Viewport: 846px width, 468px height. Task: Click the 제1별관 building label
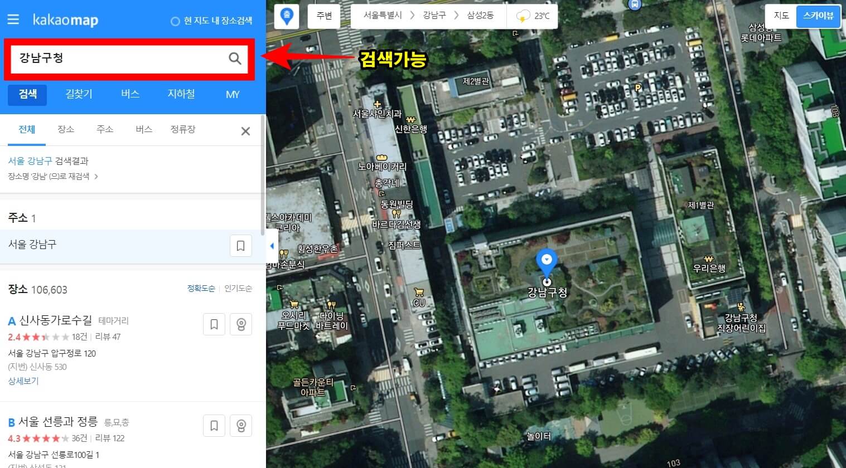700,205
